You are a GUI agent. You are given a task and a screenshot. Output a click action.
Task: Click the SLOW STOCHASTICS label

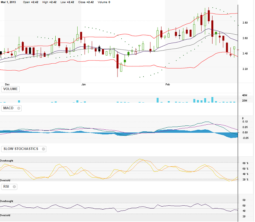pyautogui.click(x=20, y=149)
